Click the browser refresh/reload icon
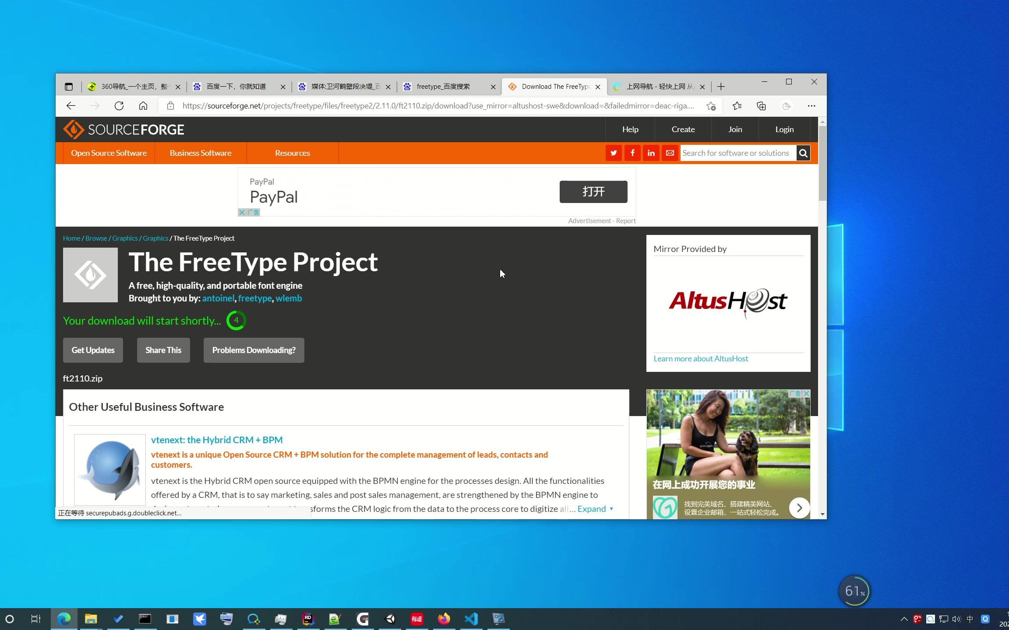 119,105
